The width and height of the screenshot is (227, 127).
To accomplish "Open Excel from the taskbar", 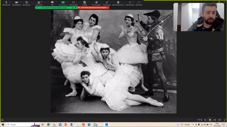I will point(48,125).
